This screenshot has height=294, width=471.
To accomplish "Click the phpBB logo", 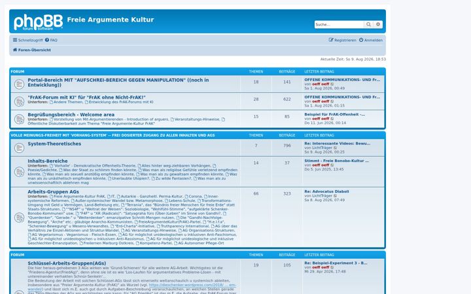I will click(38, 22).
